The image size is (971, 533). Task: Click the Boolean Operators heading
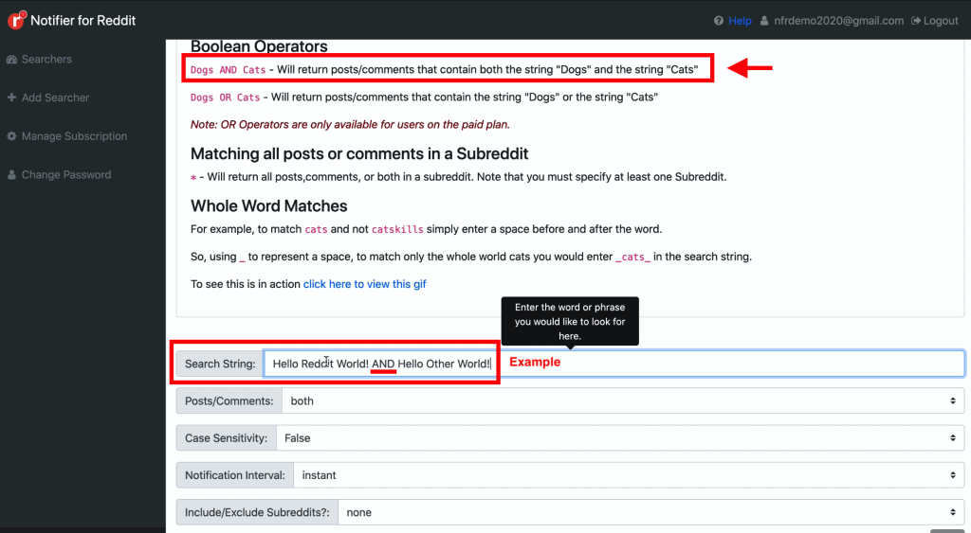[259, 46]
